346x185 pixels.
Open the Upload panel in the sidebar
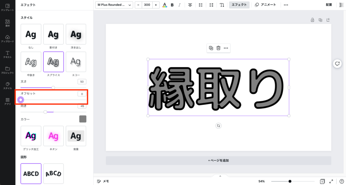pos(7,39)
